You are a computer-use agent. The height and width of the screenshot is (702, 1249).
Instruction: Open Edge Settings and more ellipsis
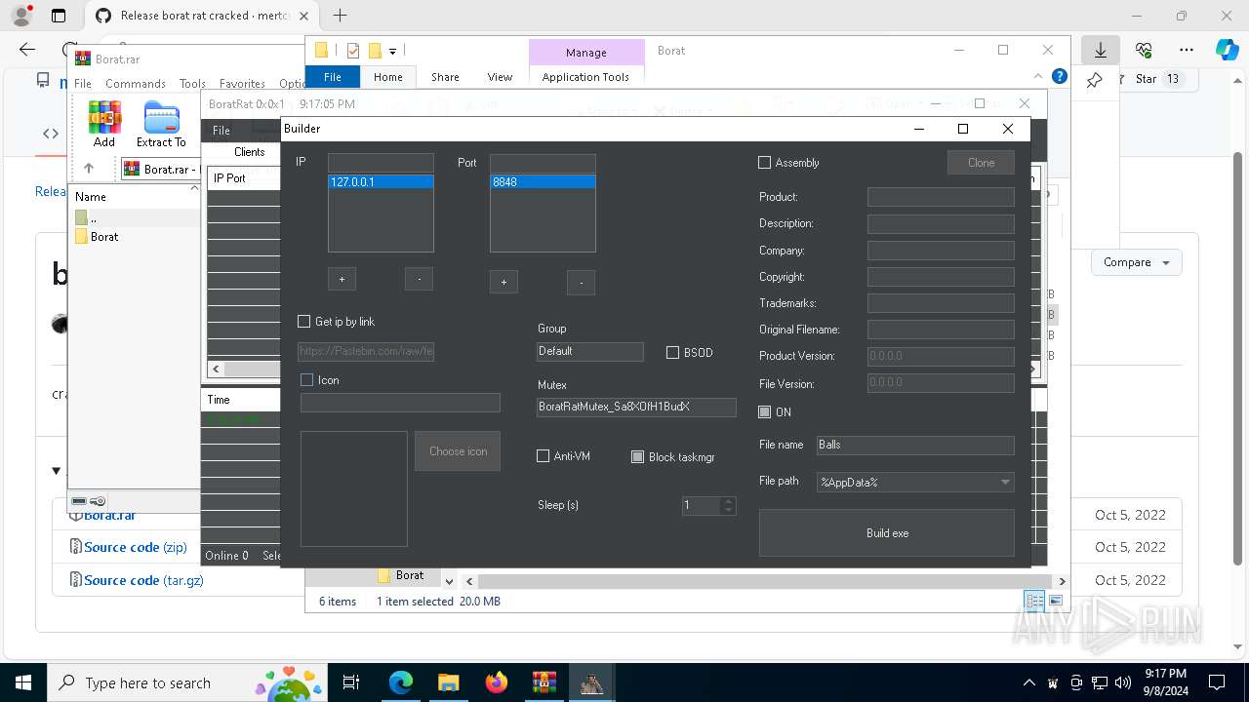click(1186, 50)
